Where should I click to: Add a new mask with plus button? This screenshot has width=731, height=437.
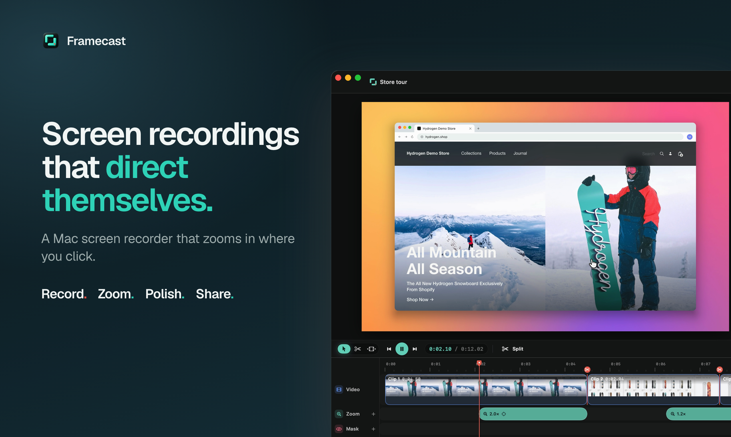click(x=373, y=429)
